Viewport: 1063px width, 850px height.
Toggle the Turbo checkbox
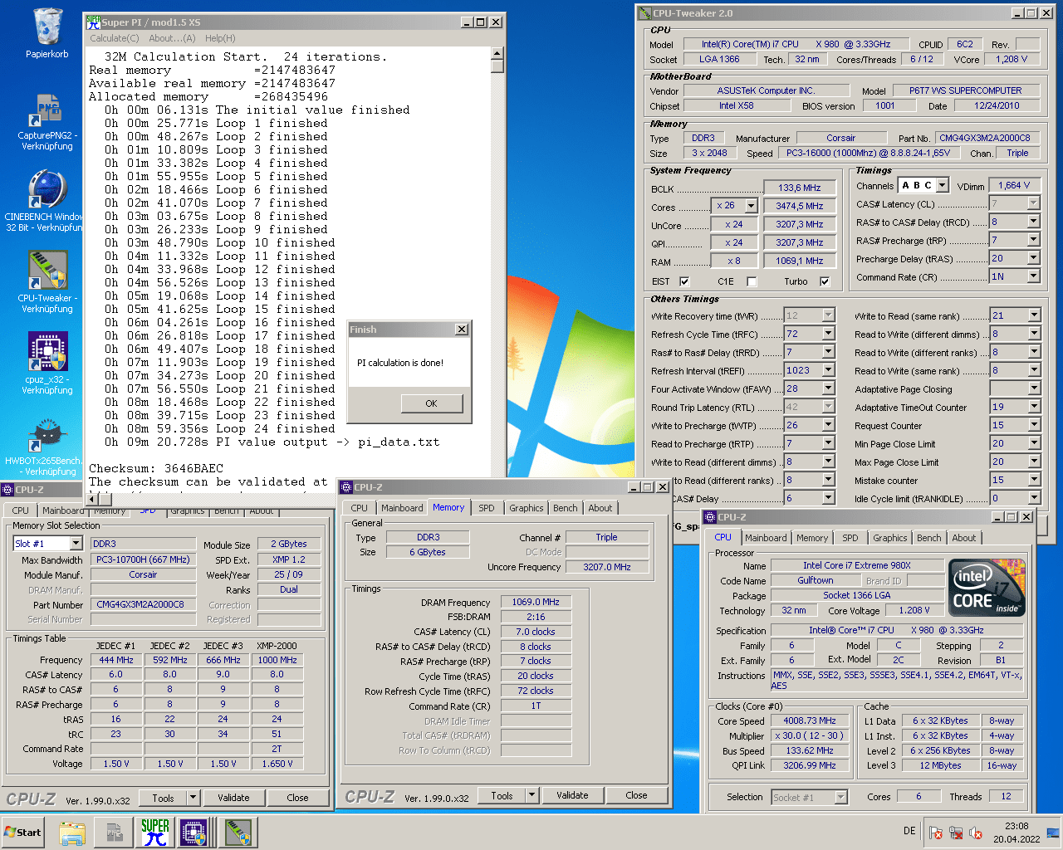[825, 281]
